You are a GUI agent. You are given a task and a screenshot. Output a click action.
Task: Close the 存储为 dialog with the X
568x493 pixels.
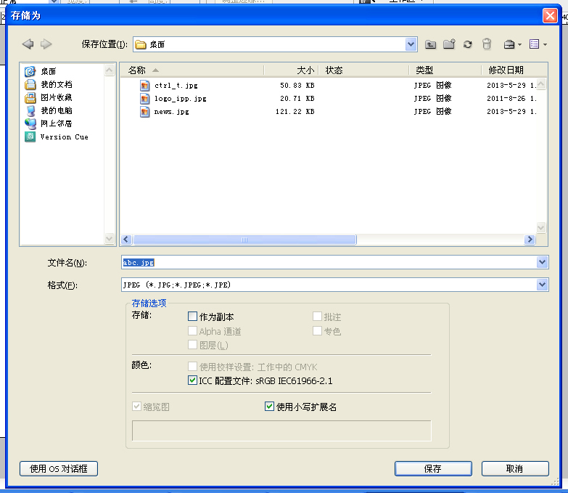coord(550,15)
